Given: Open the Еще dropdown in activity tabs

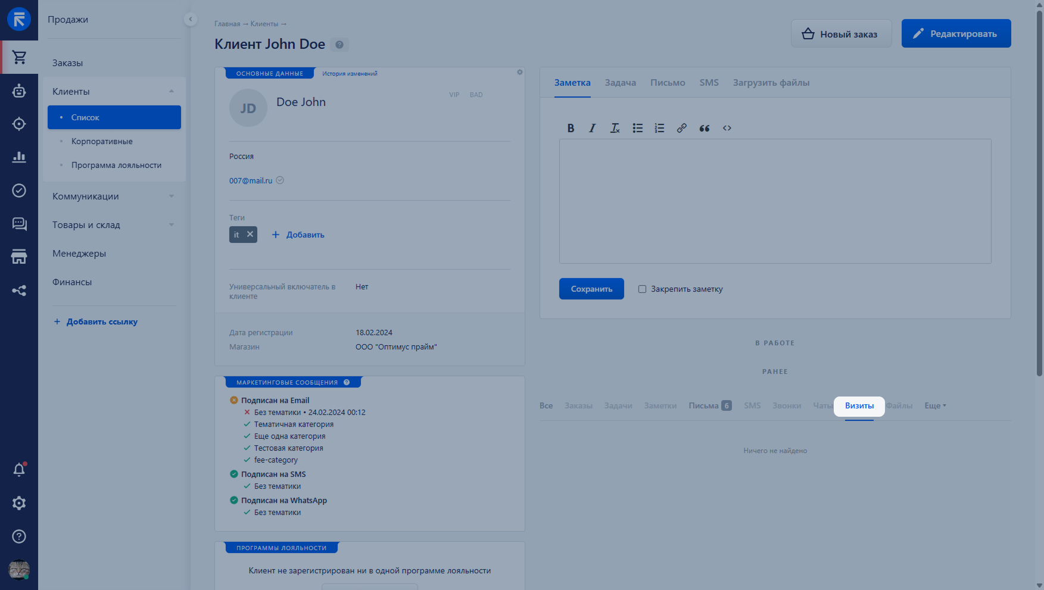Looking at the screenshot, I should click(x=934, y=406).
